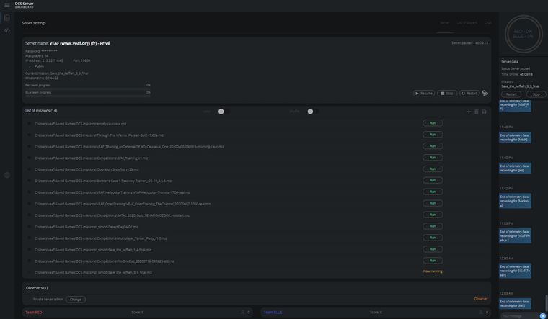
Task: Switch to the List of players tab
Action: [467, 23]
